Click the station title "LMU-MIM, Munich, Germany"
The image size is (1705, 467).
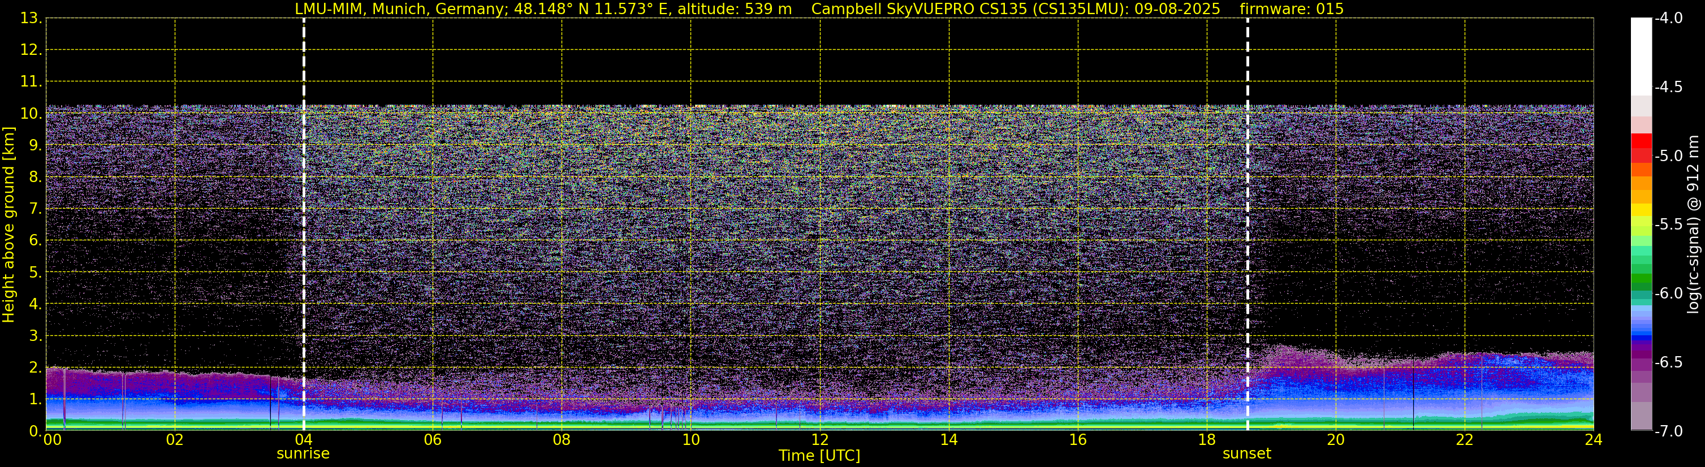tap(402, 9)
